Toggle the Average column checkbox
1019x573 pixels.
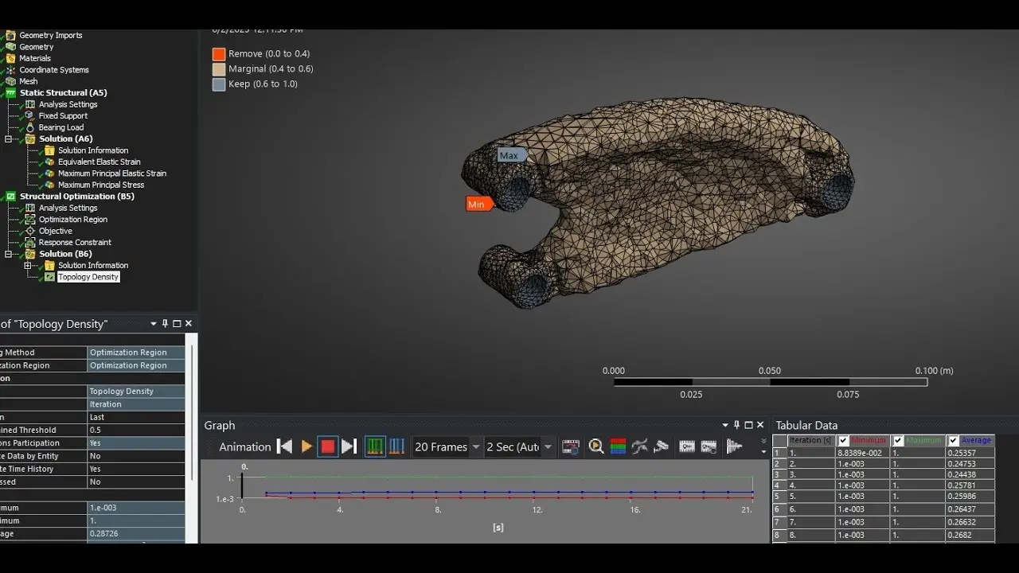(953, 440)
